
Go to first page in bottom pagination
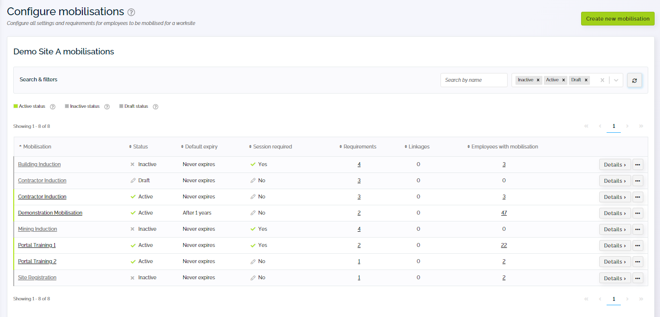[586, 299]
